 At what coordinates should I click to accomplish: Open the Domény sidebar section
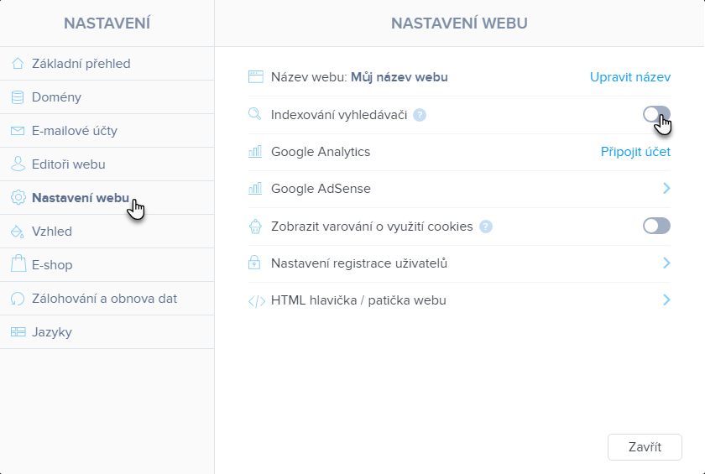point(56,97)
